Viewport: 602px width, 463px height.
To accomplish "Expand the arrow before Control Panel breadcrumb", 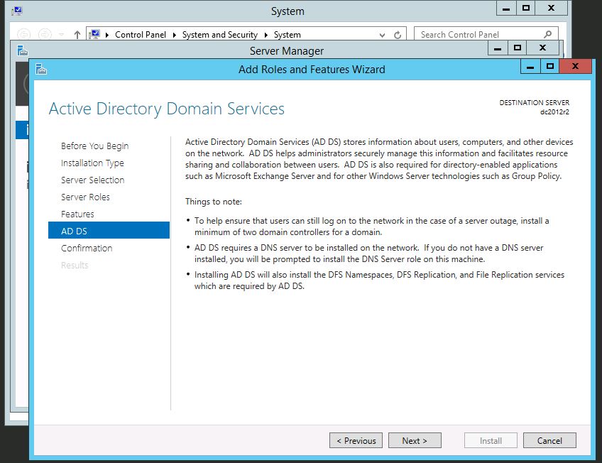I will pos(107,35).
